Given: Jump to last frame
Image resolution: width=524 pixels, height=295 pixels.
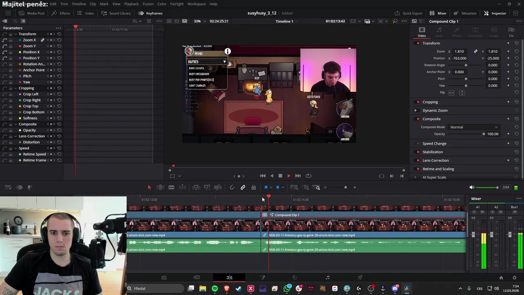Looking at the screenshot, I should click(x=298, y=176).
